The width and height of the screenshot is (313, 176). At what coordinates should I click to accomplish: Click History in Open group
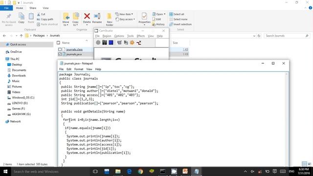[x=158, y=24]
